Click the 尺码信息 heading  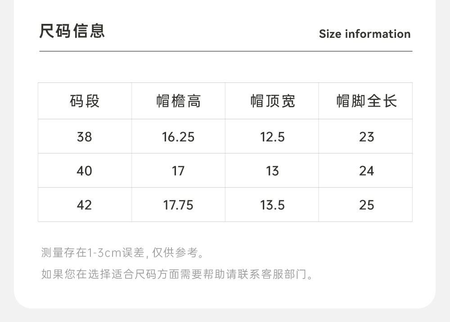[x=72, y=31]
